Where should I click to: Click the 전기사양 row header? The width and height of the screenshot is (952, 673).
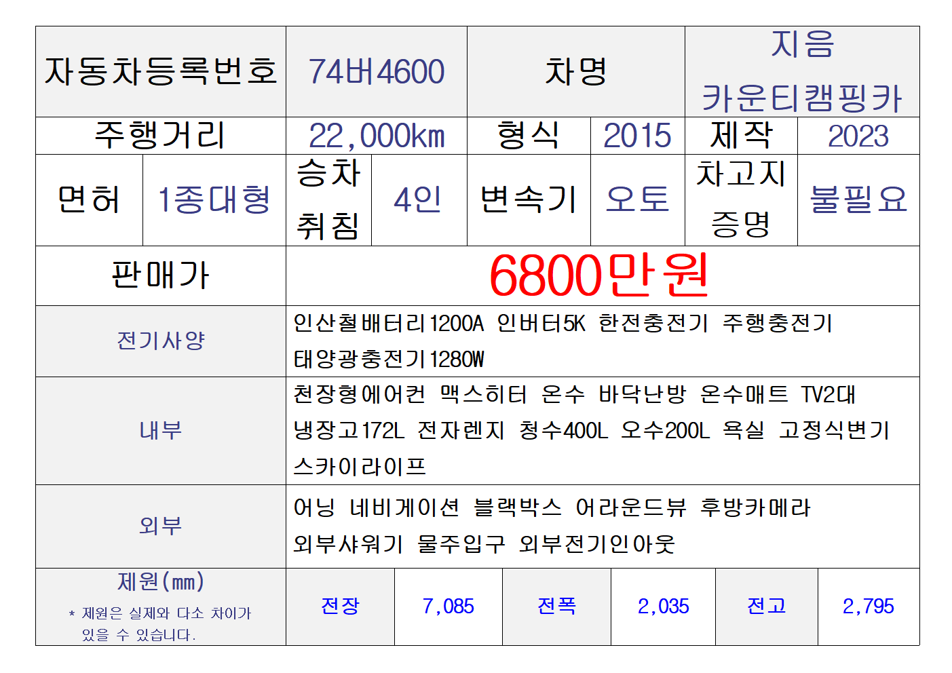pos(161,341)
